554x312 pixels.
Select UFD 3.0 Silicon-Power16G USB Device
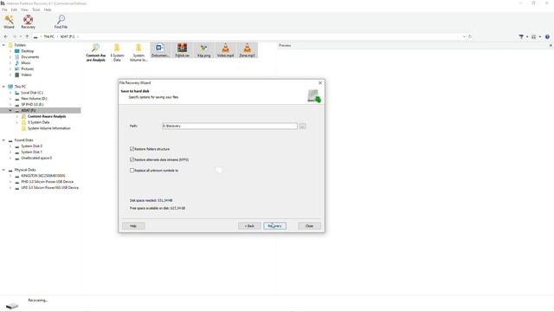50,188
